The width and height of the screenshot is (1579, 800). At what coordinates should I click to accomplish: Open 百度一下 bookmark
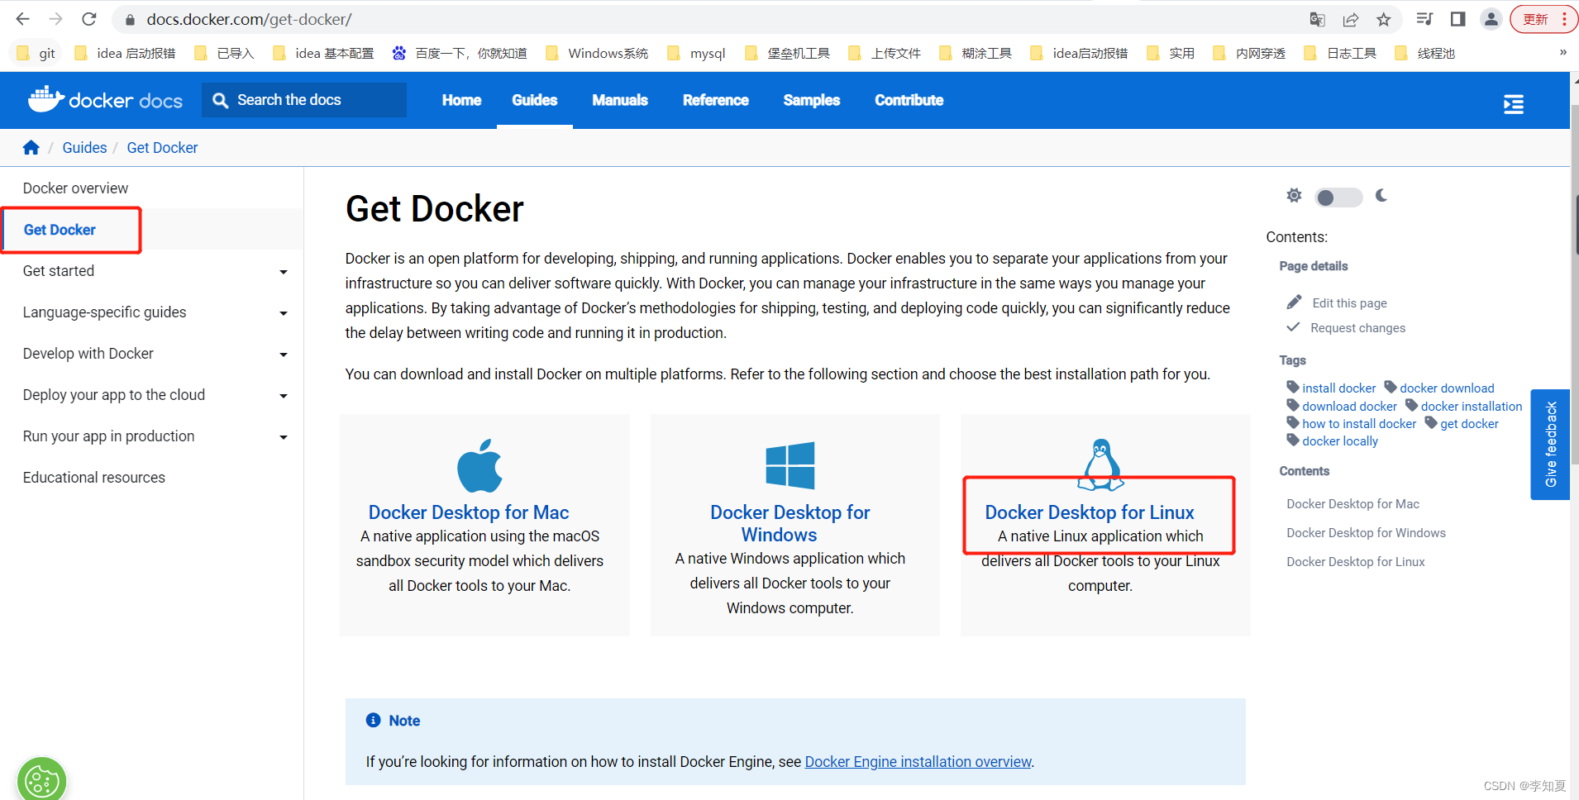(460, 54)
